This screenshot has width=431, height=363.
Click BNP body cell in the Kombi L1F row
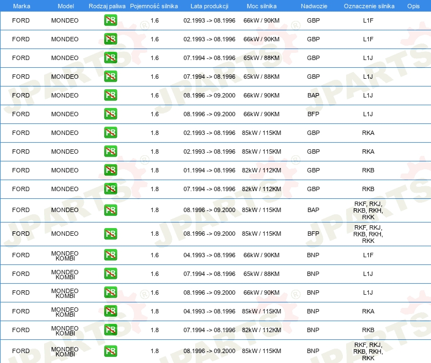(x=313, y=255)
